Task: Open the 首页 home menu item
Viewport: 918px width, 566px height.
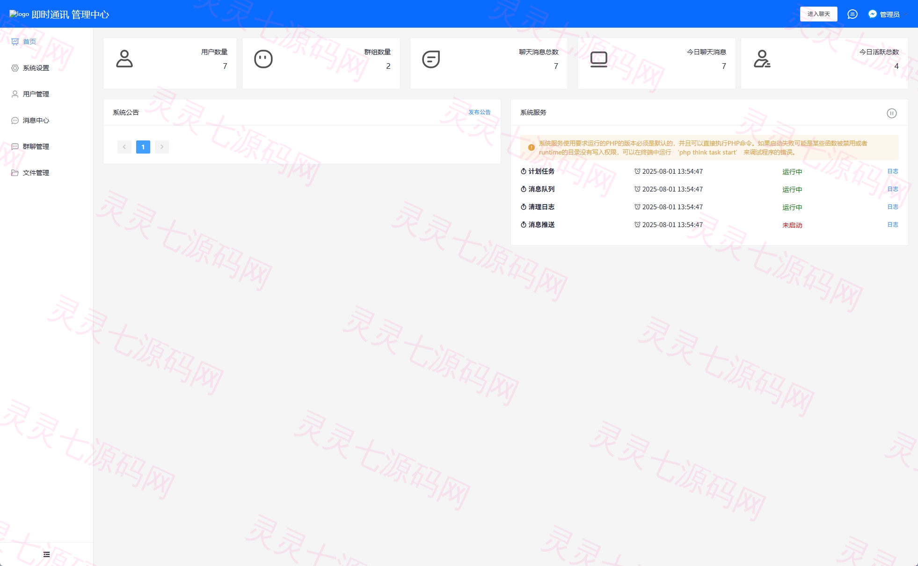Action: [x=46, y=42]
